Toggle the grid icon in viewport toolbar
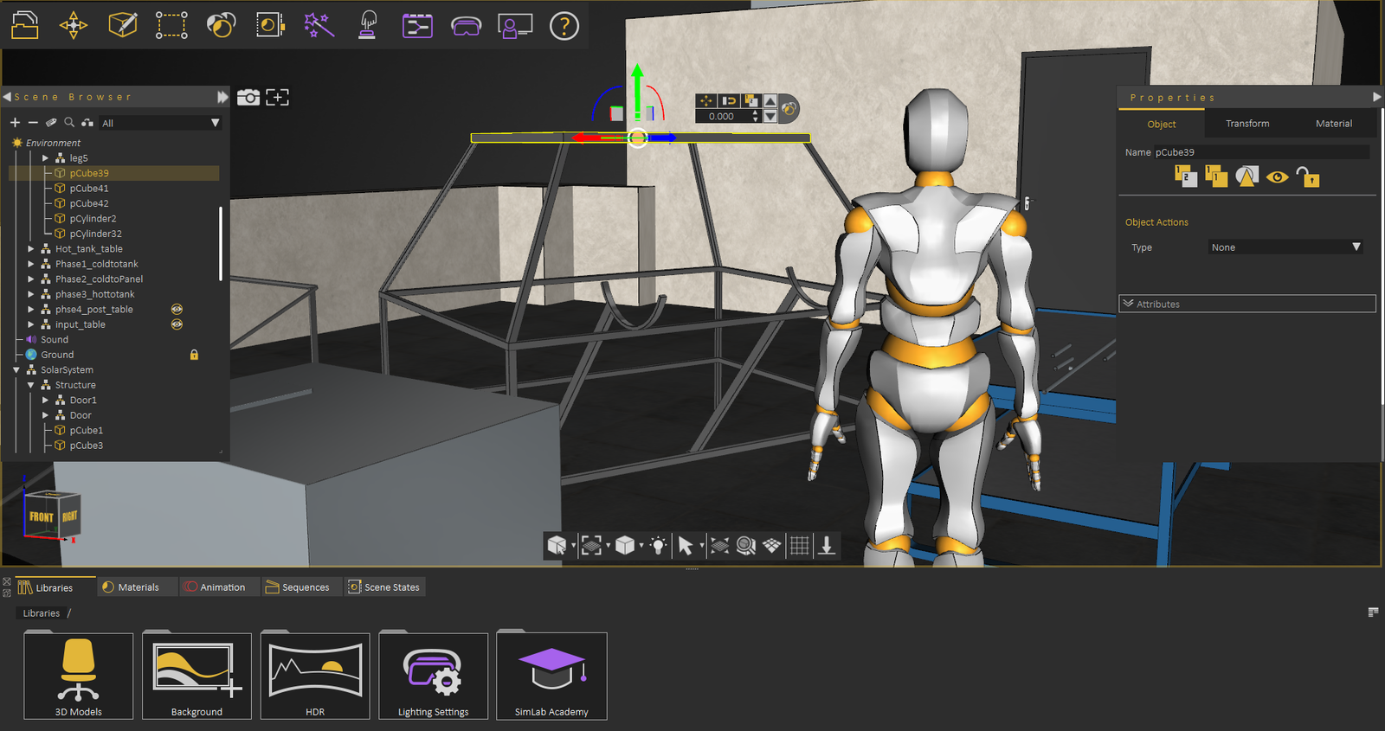Screen dimensions: 1385x731 pos(799,546)
